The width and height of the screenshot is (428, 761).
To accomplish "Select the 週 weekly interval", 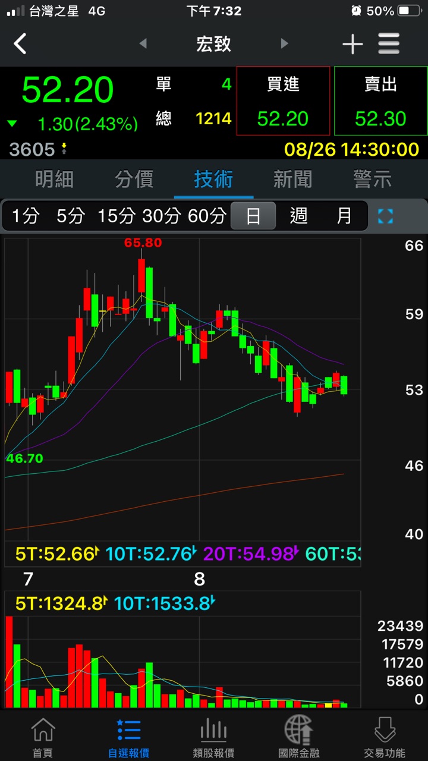I will (298, 216).
